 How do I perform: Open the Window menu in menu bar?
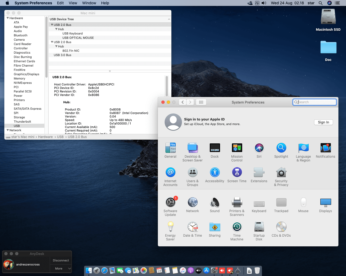pyautogui.click(x=89, y=3)
